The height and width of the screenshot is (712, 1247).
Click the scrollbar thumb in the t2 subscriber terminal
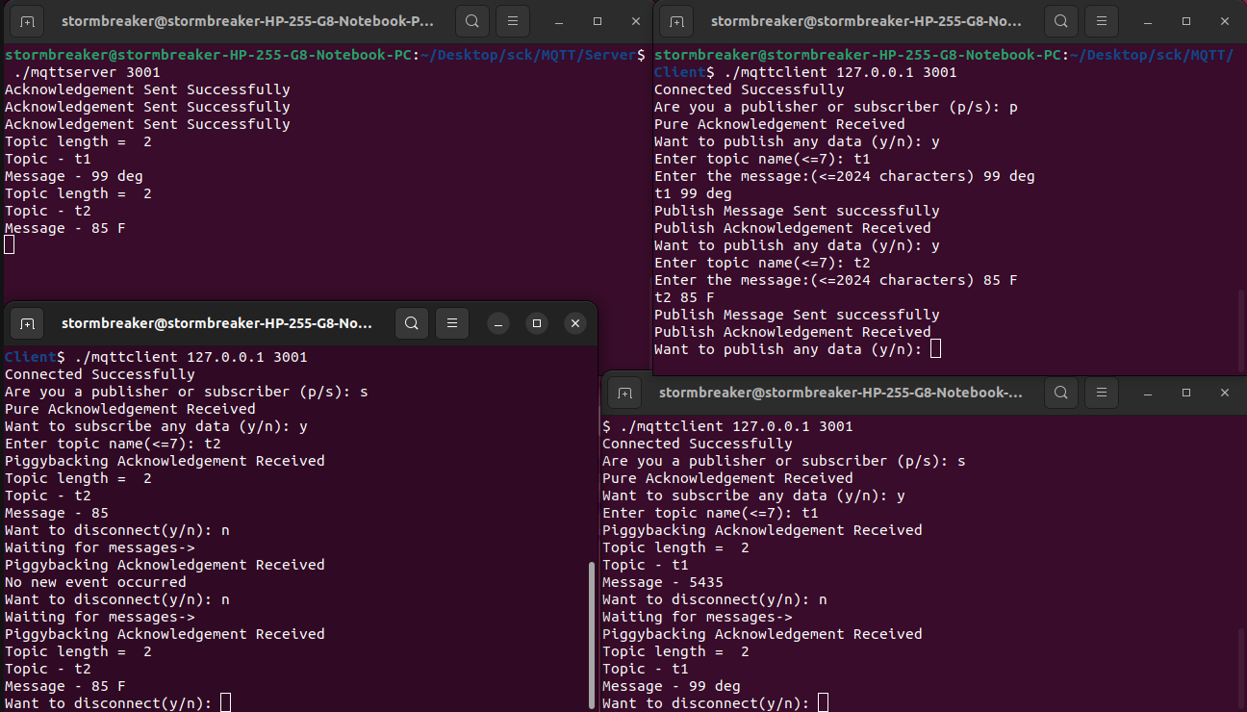tap(592, 636)
